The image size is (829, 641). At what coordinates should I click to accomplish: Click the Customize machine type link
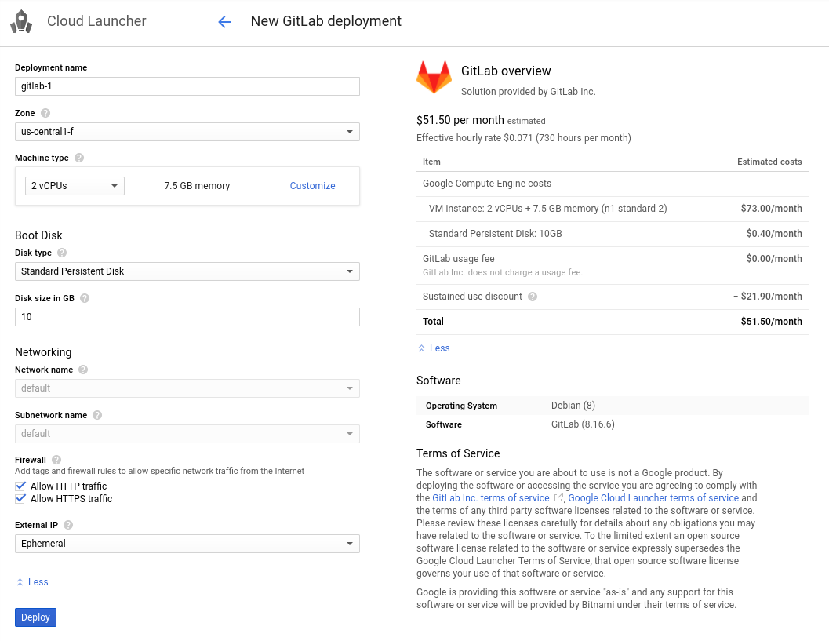(312, 186)
